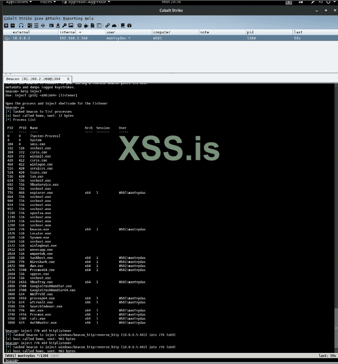Close the Beacon 192.168.2.168@1304 tab with X
Image resolution: width=338 pixels, height=364 pixels.
click(68, 79)
